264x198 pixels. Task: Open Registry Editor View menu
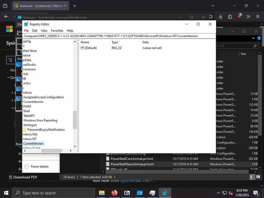[44, 31]
